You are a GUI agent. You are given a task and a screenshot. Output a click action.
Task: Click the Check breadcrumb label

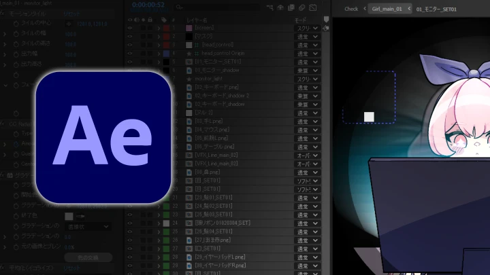point(351,9)
